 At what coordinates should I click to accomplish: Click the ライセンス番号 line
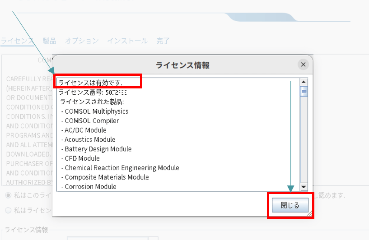(87, 92)
